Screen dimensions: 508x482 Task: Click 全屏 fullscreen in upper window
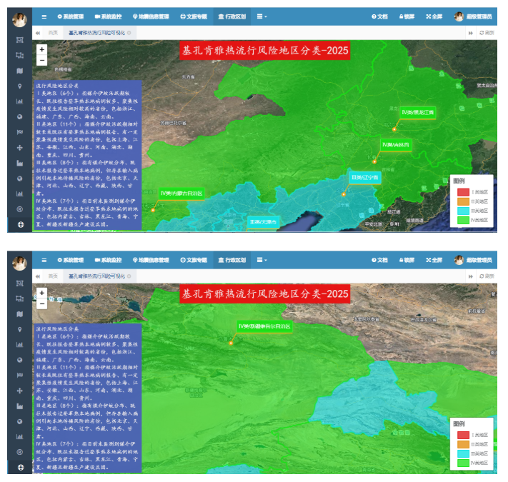[434, 16]
